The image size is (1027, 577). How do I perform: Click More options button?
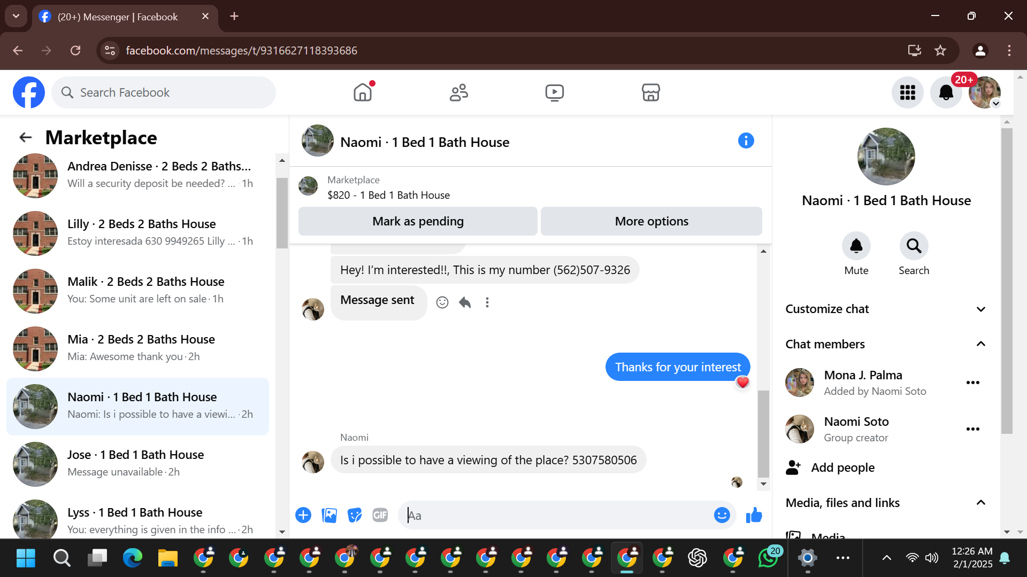click(652, 221)
